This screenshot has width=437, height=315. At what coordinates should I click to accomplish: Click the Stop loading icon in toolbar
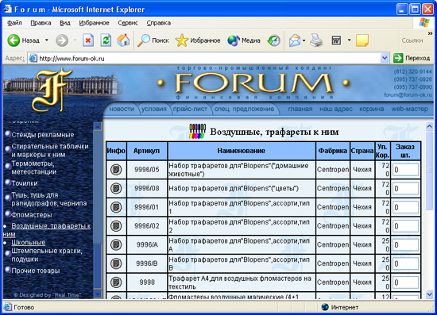pyautogui.click(x=88, y=40)
